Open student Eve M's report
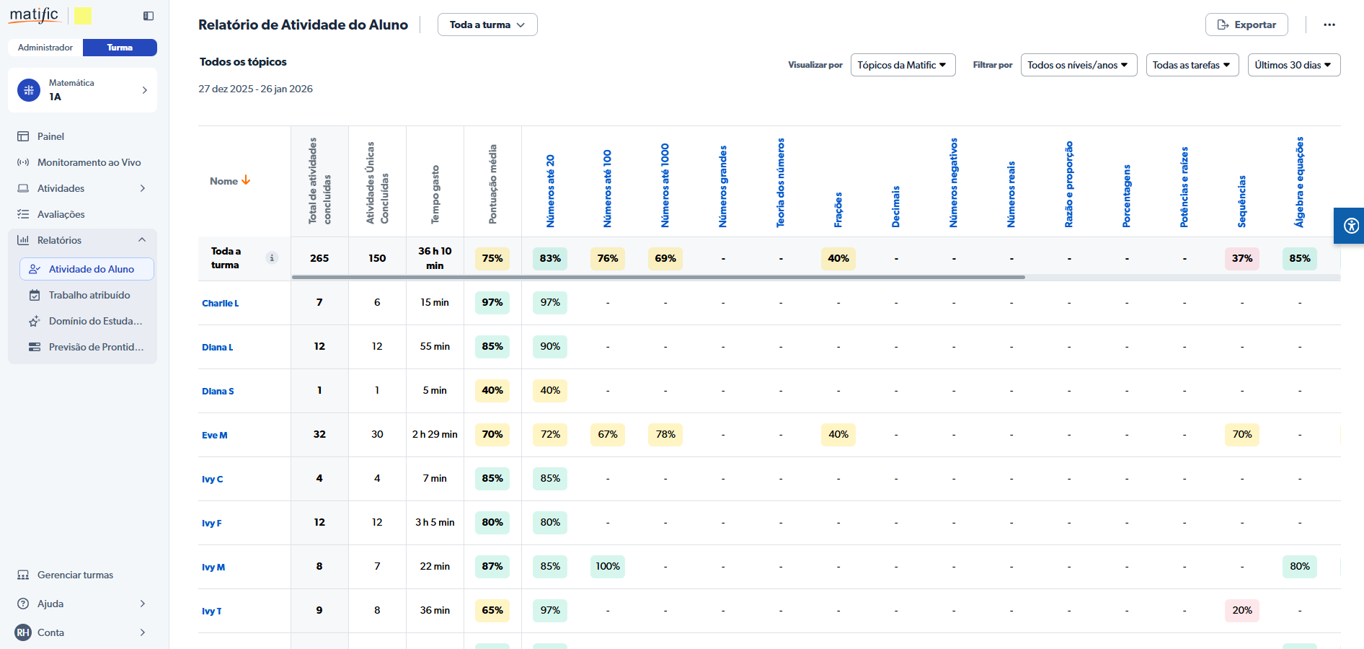The image size is (1364, 649). pos(215,436)
